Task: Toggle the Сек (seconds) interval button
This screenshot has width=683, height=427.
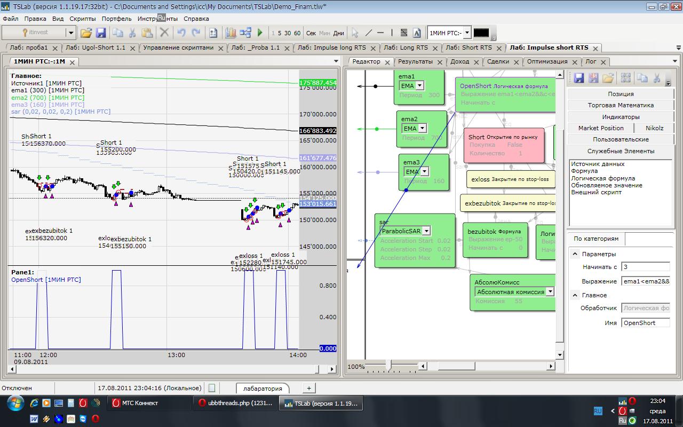Action: coord(311,33)
